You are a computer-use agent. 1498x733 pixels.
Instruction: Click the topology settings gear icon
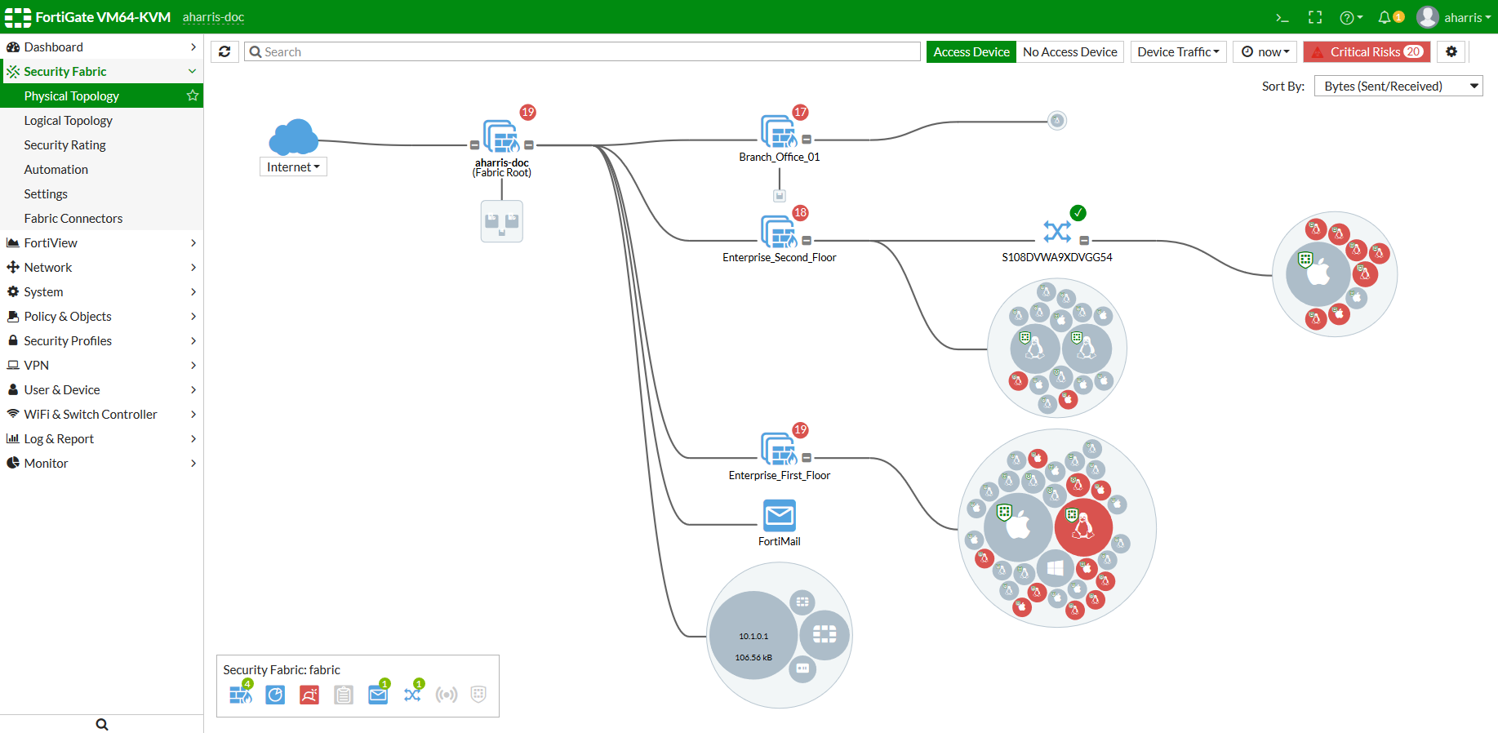pos(1451,51)
